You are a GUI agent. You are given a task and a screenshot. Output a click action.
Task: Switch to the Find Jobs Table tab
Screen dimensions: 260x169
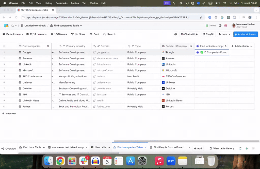coord(32,147)
